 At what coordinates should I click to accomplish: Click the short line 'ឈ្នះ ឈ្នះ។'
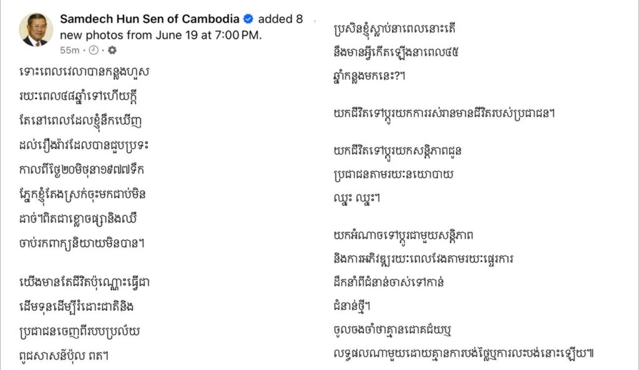(x=356, y=198)
